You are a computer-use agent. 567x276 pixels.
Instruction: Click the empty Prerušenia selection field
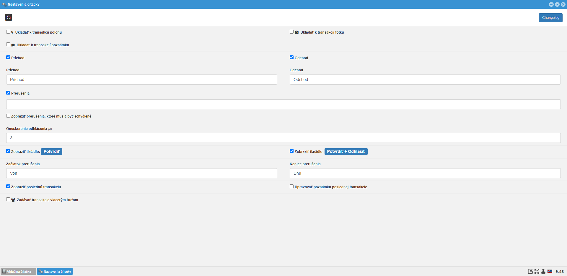pos(283,104)
